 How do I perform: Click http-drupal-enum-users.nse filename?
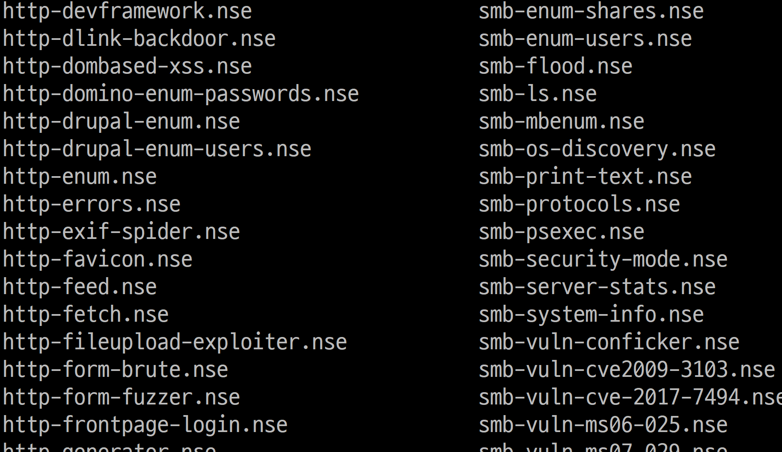pyautogui.click(x=157, y=149)
